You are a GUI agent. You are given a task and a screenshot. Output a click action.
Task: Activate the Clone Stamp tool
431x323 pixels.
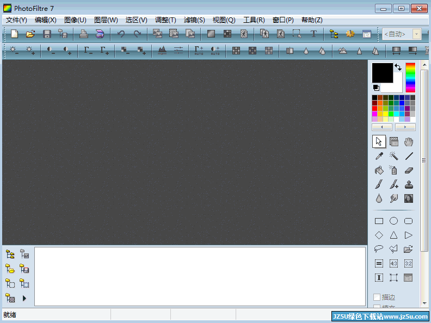[x=409, y=184]
